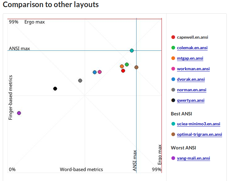This screenshot has width=228, height=181.
Task: Go to the norman.en.ansi layout page
Action: pyautogui.click(x=192, y=90)
